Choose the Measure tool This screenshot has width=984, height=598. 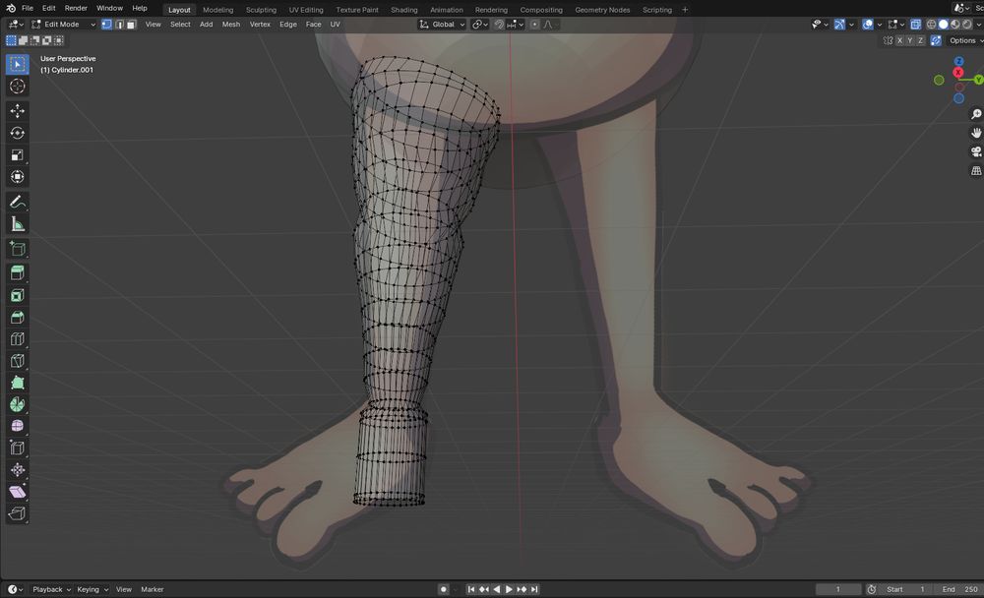tap(18, 224)
